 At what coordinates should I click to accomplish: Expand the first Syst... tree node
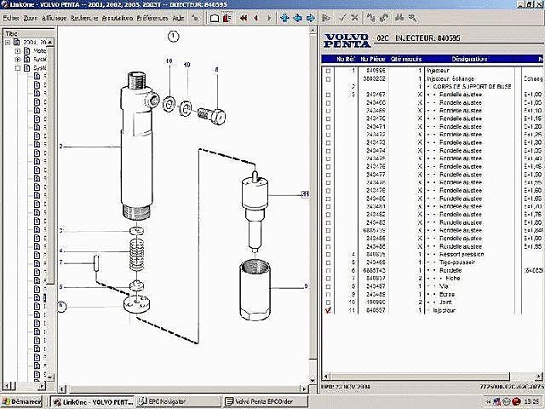pyautogui.click(x=18, y=60)
